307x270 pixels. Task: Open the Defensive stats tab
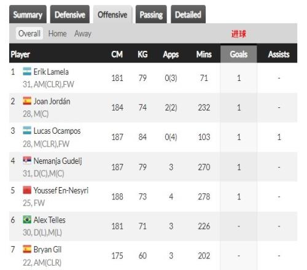[70, 15]
